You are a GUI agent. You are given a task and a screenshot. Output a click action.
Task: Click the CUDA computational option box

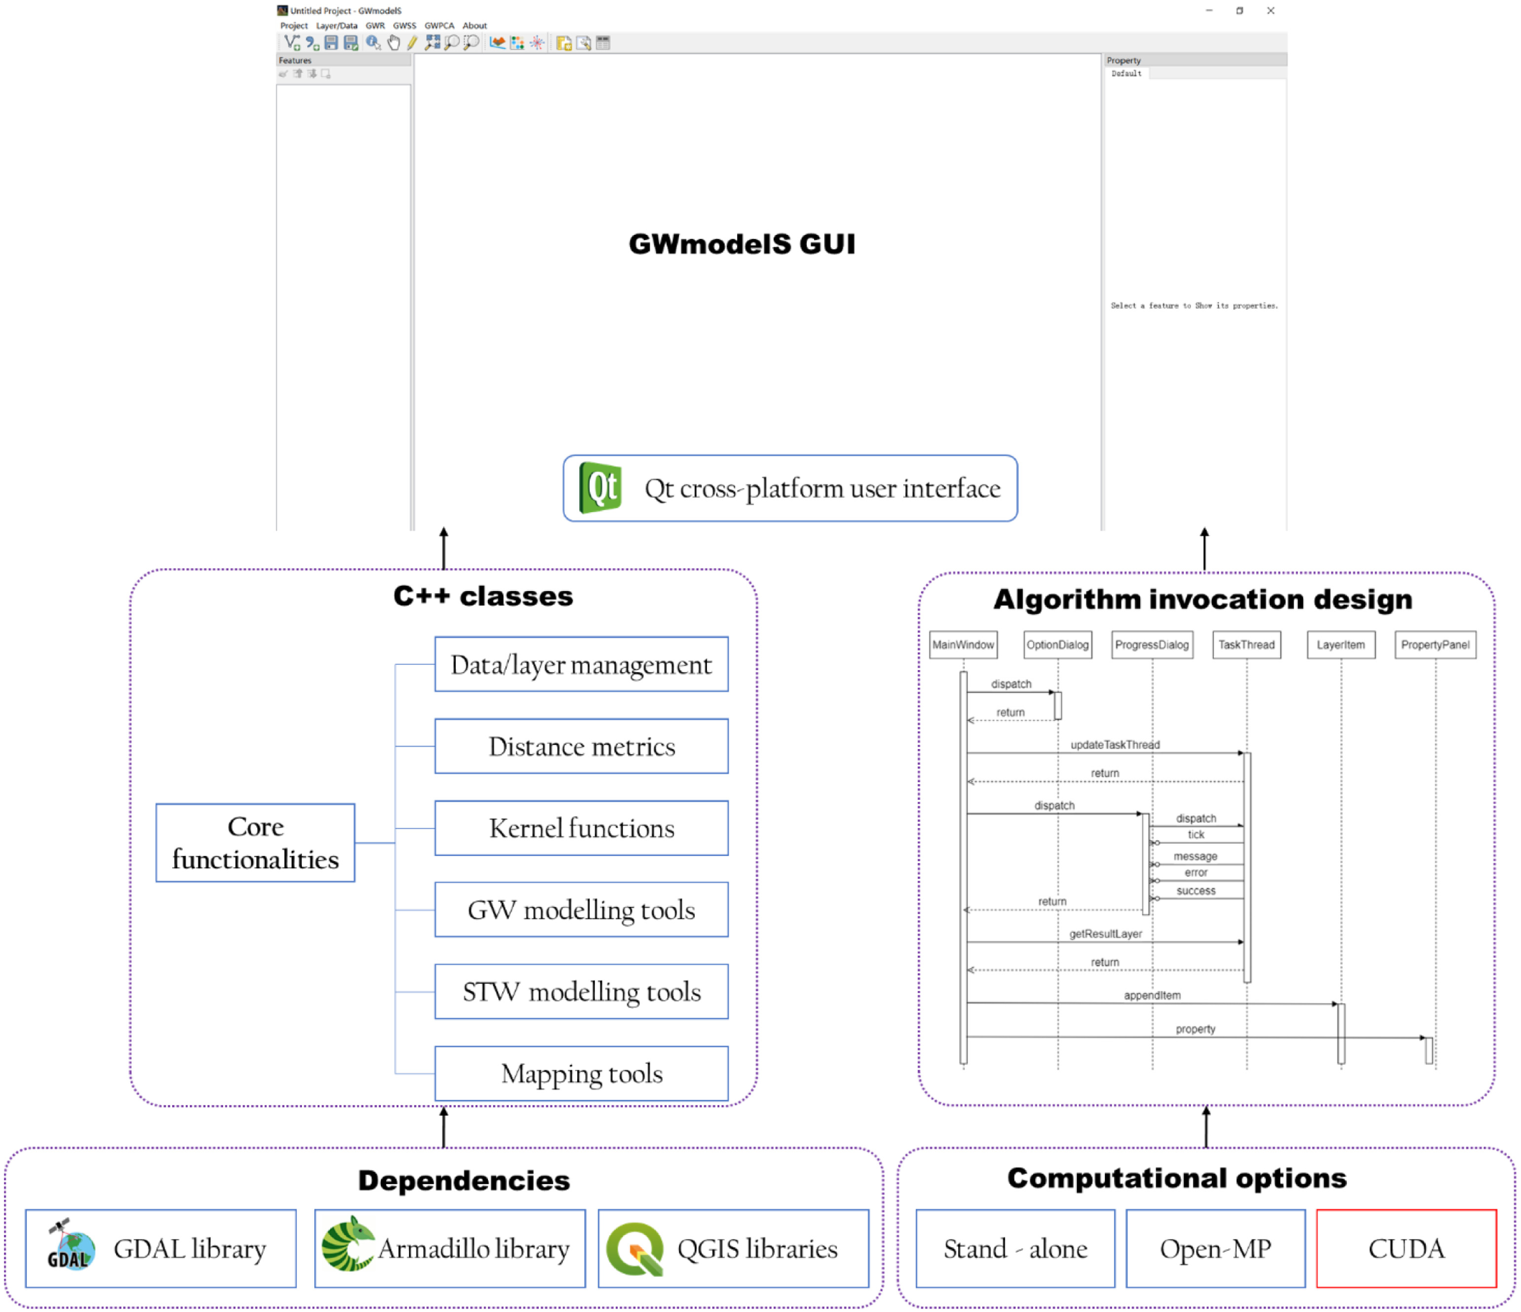click(x=1406, y=1248)
